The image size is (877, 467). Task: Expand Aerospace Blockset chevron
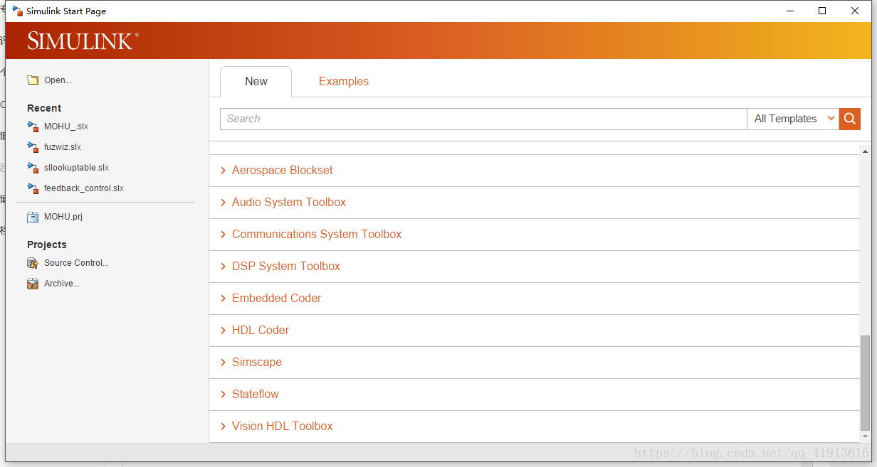coord(224,171)
